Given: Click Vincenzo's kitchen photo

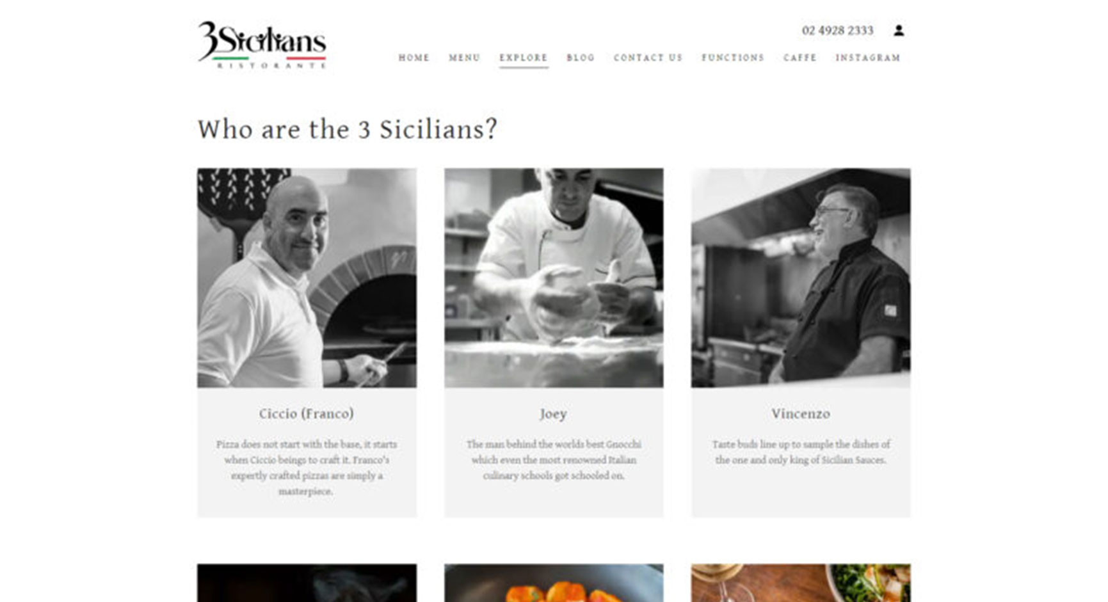Looking at the screenshot, I should point(801,278).
